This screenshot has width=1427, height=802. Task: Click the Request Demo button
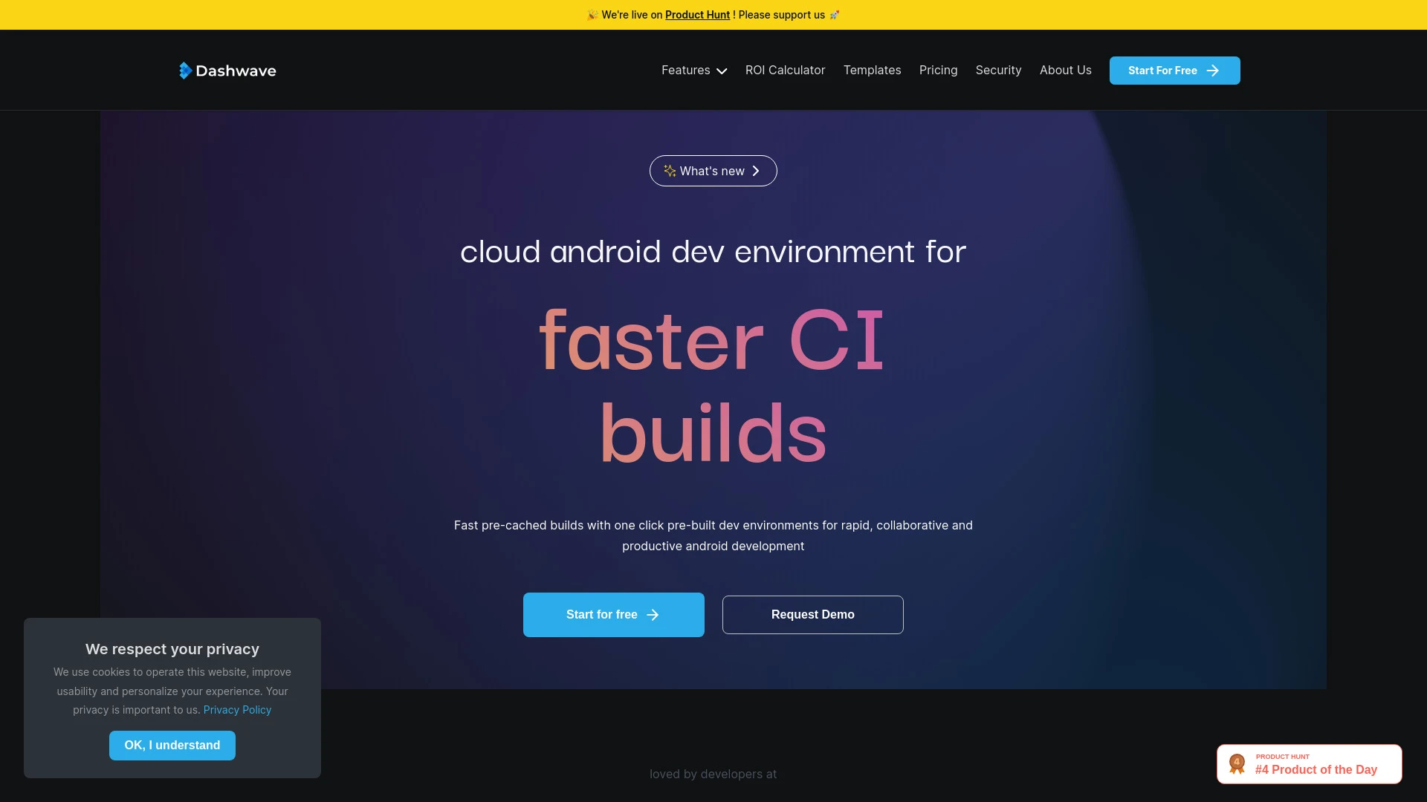pyautogui.click(x=812, y=614)
